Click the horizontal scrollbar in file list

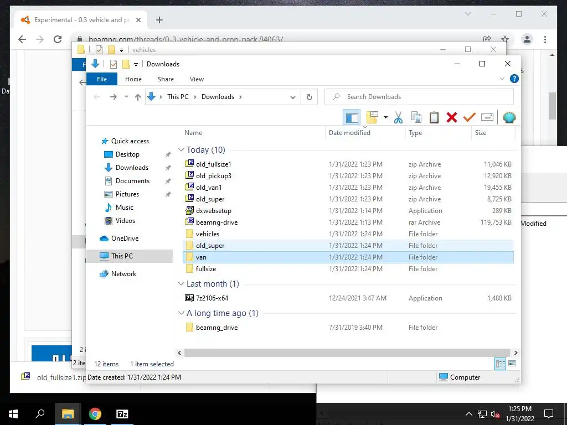pyautogui.click(x=347, y=353)
